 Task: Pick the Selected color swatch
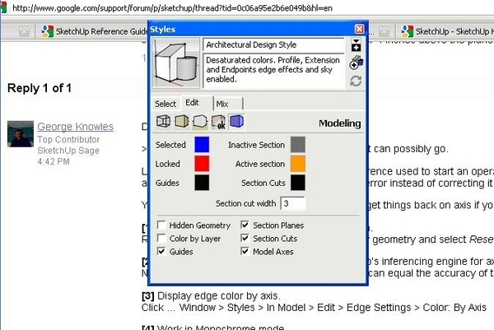pyautogui.click(x=202, y=145)
